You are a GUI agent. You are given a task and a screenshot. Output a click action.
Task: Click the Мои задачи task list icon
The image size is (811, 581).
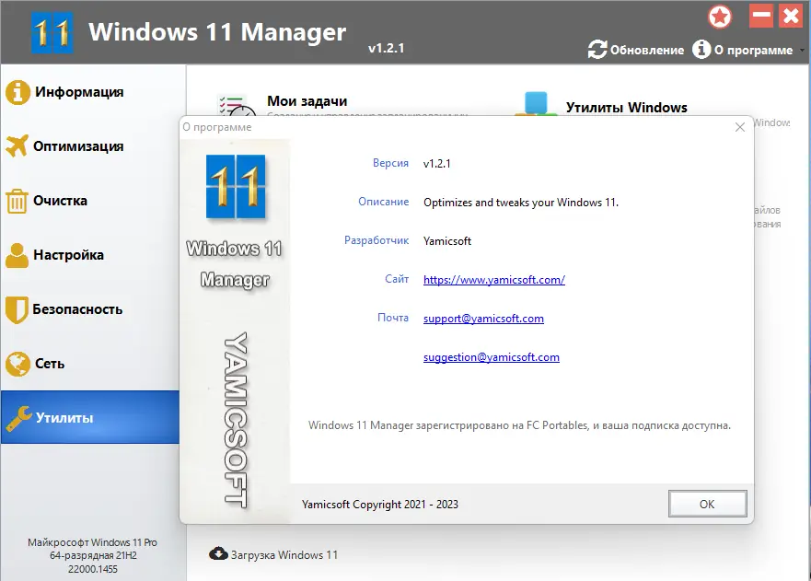coord(233,101)
